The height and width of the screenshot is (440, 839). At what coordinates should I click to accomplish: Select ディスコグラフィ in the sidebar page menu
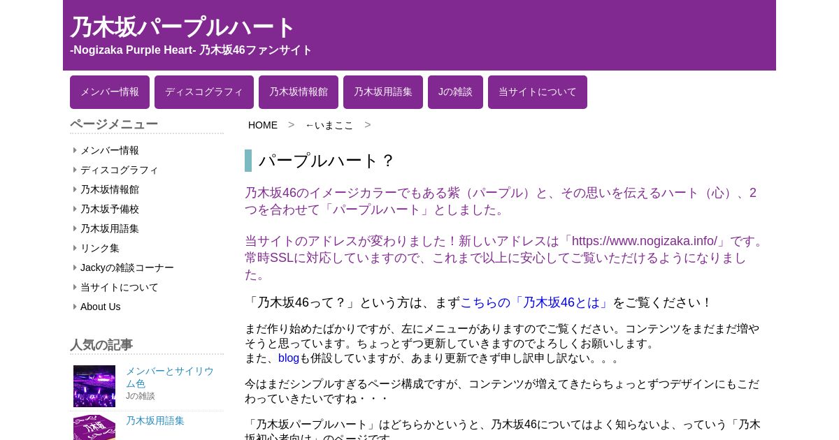(120, 170)
